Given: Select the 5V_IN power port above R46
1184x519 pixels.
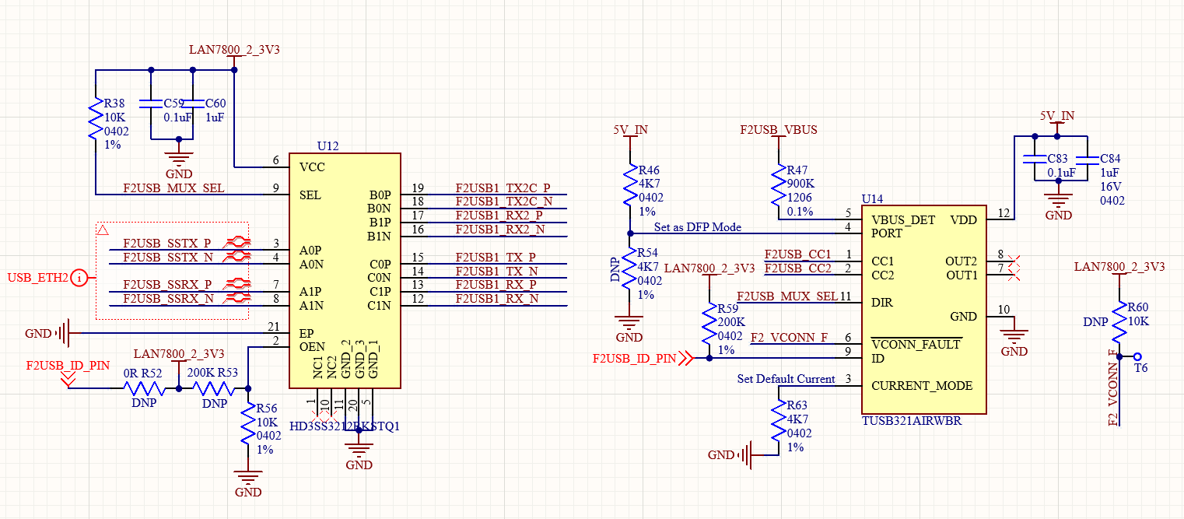Looking at the screenshot, I should 630,134.
